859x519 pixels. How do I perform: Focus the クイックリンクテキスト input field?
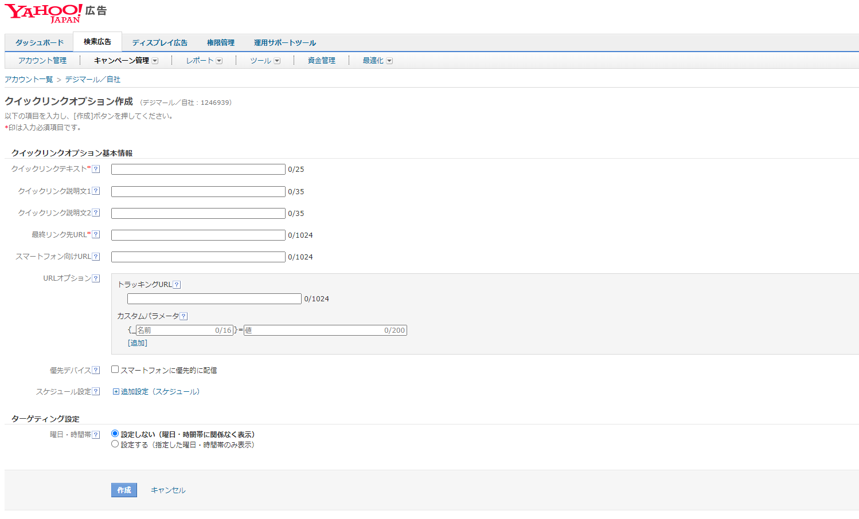[198, 169]
